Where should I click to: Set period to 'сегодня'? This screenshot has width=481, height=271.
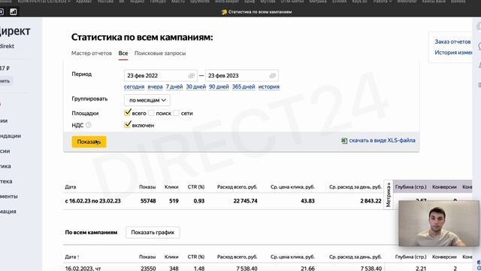coord(134,87)
